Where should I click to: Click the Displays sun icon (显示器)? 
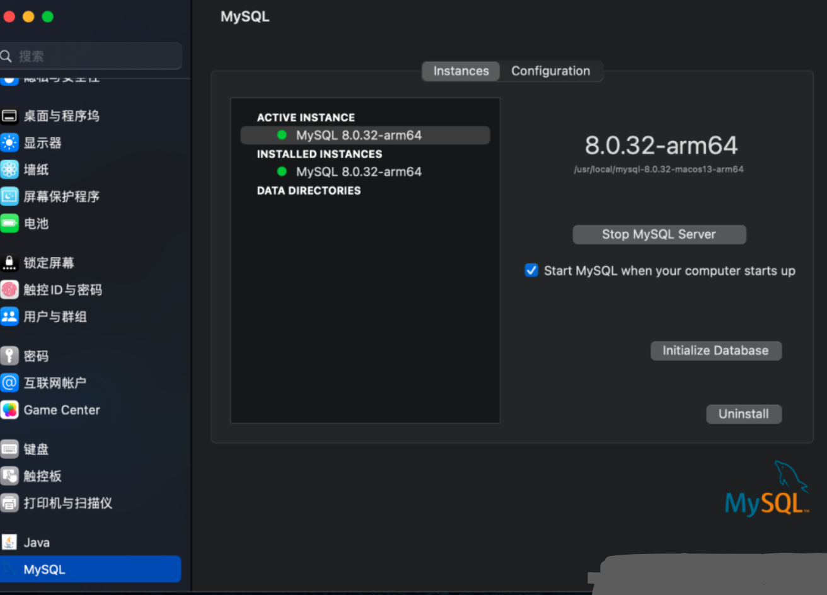point(9,143)
